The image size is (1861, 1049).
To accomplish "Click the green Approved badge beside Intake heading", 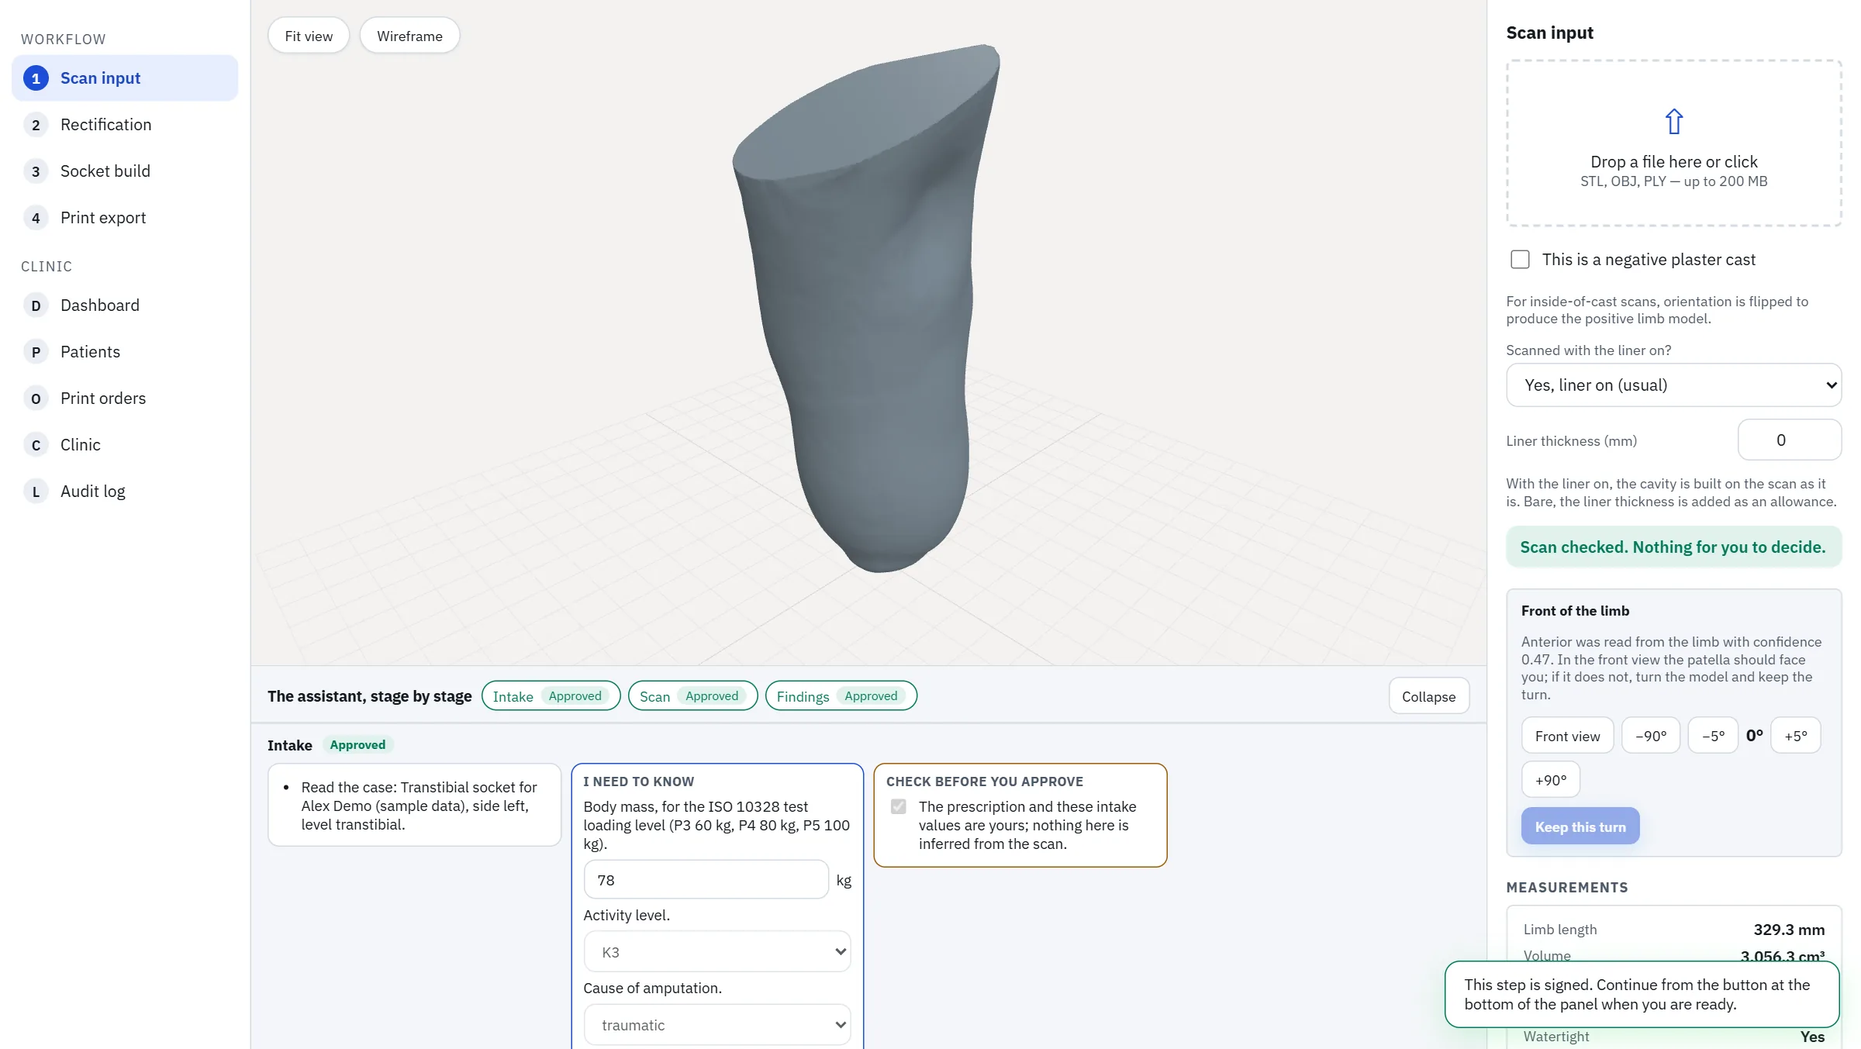I will (357, 745).
